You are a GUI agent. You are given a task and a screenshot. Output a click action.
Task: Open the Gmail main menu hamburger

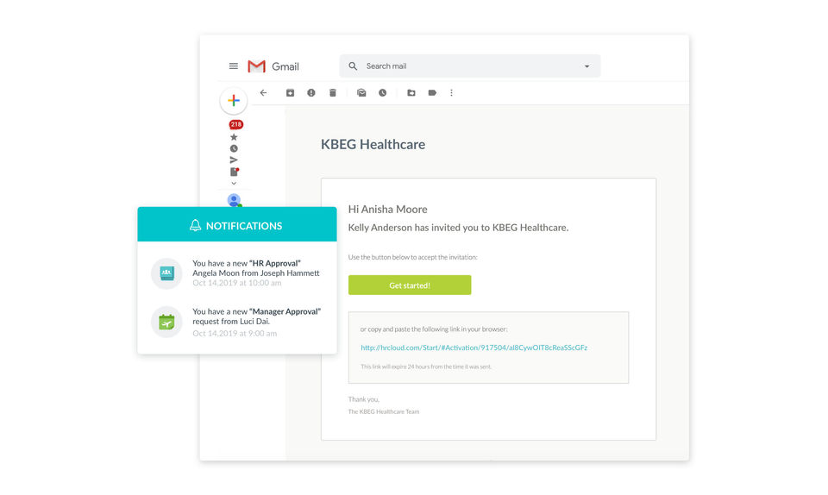click(x=234, y=66)
